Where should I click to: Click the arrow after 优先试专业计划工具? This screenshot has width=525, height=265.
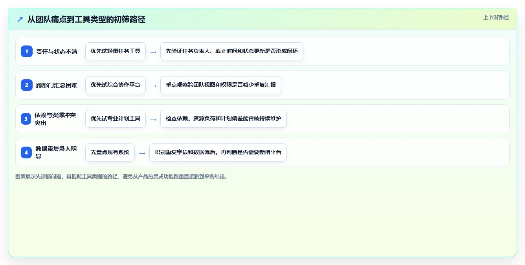[153, 119]
